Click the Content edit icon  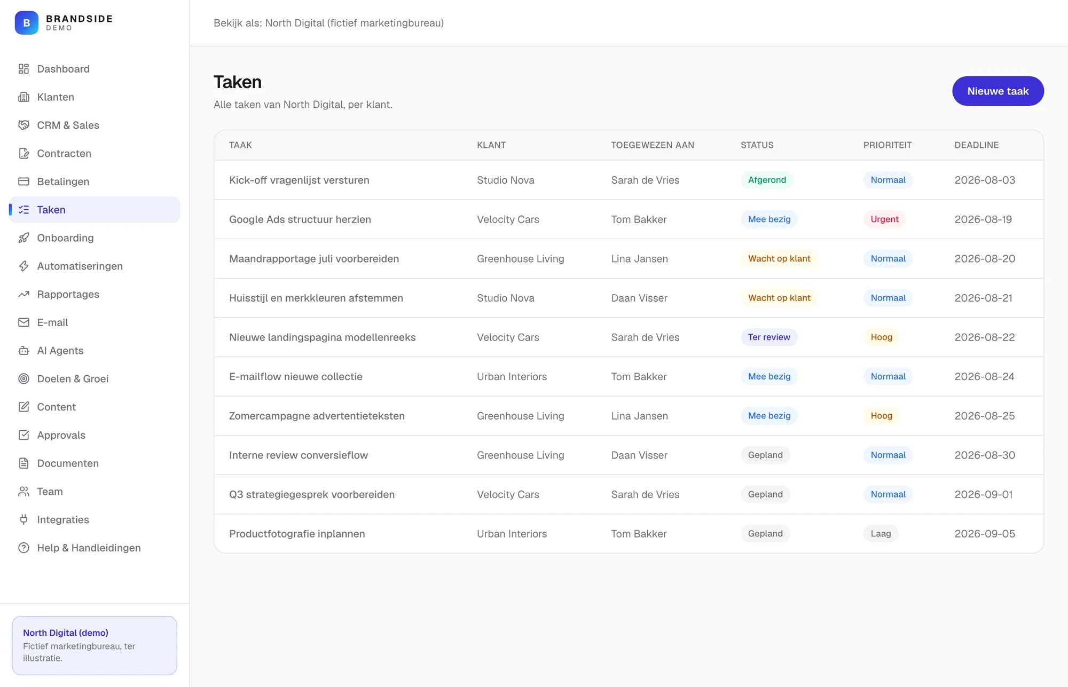pos(23,407)
